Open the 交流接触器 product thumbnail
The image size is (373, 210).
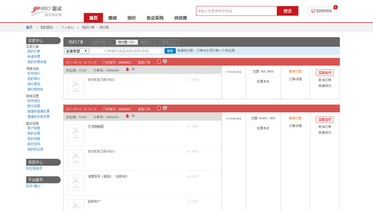[x=76, y=133]
